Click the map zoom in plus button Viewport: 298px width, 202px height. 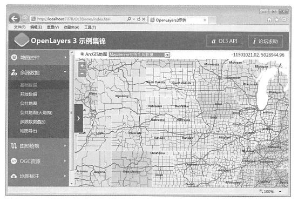82,66
